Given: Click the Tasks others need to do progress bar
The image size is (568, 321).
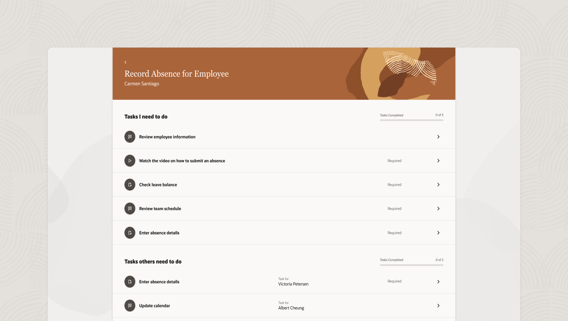Looking at the screenshot, I should click(x=411, y=265).
